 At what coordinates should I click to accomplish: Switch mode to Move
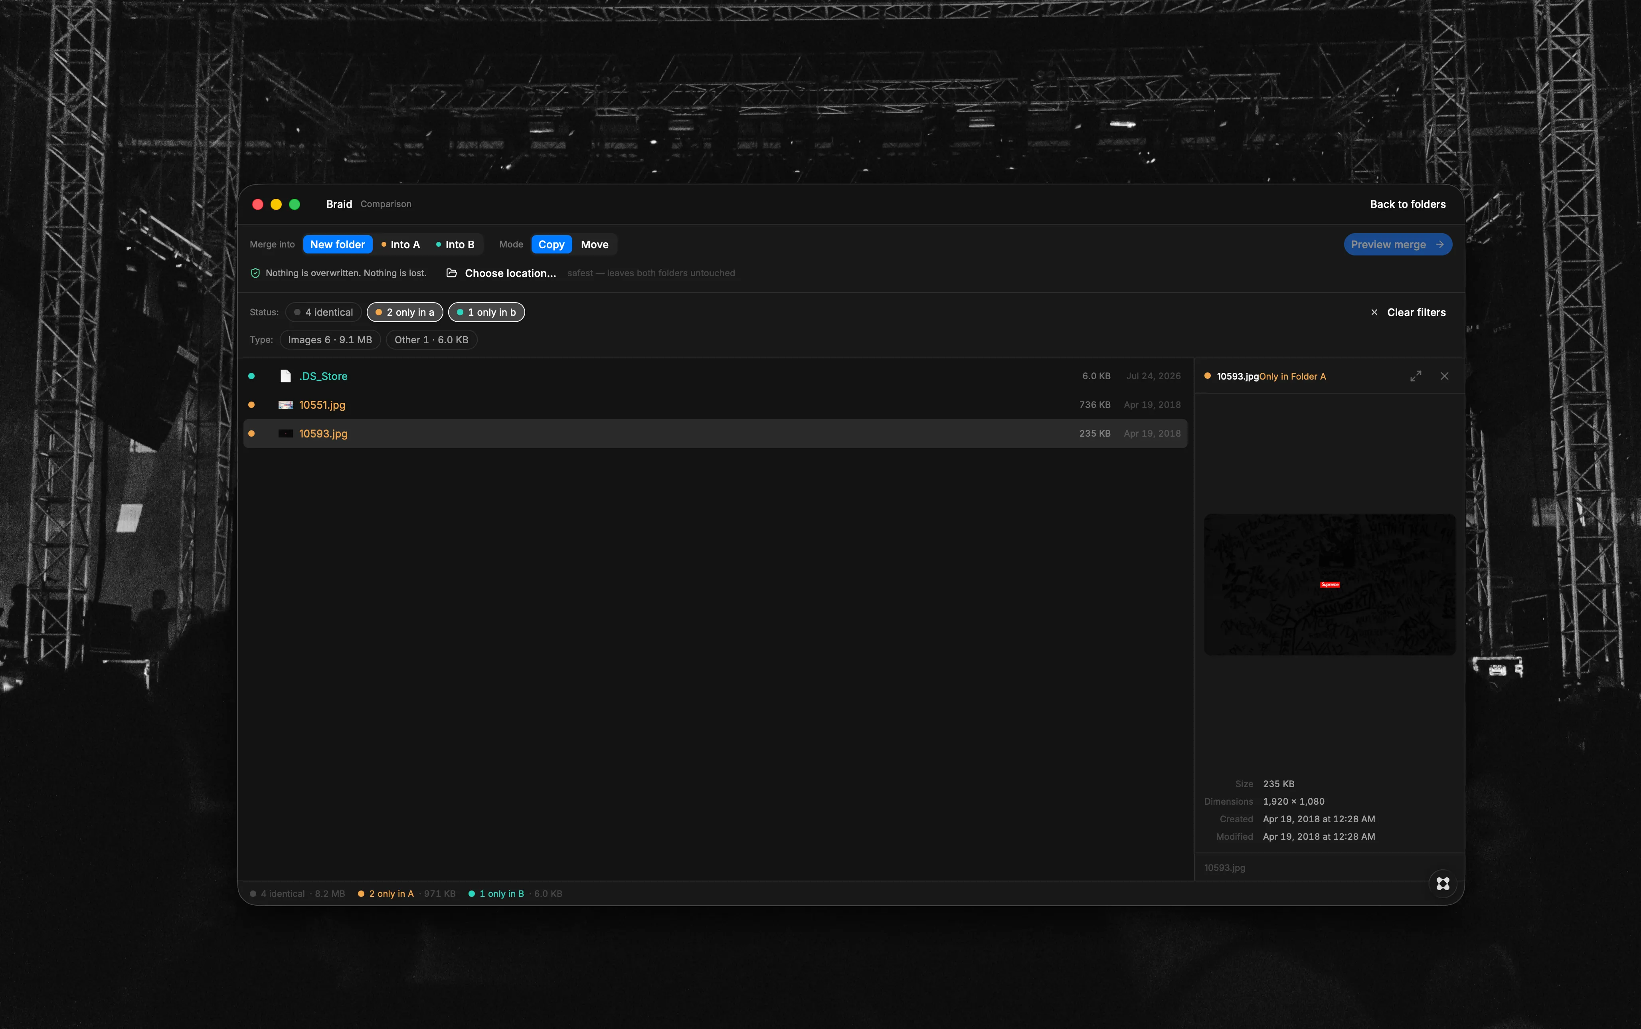click(x=595, y=244)
